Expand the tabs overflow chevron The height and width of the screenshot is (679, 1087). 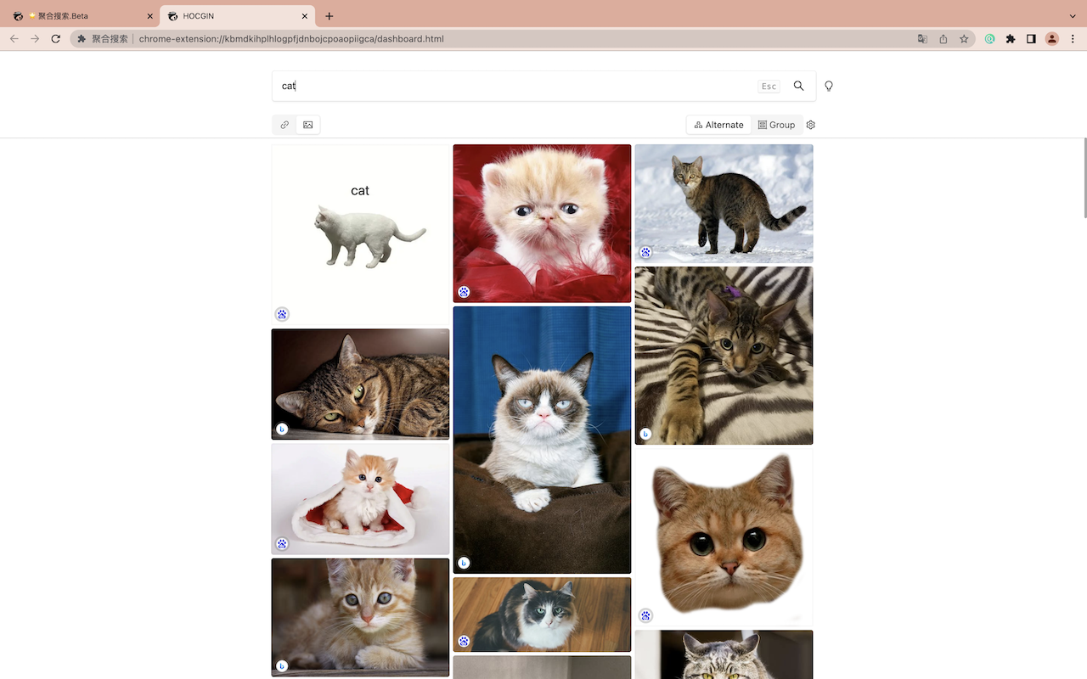[x=1073, y=15]
